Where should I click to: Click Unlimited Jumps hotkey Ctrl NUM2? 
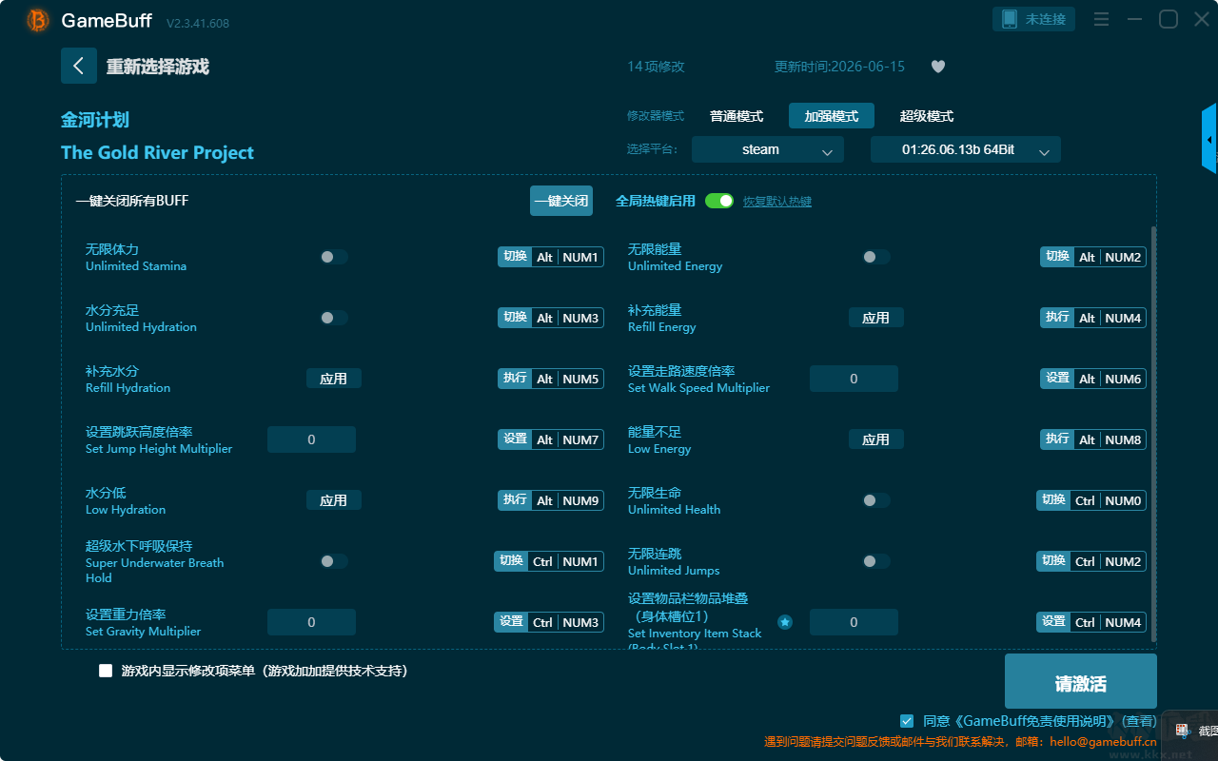click(x=1091, y=561)
